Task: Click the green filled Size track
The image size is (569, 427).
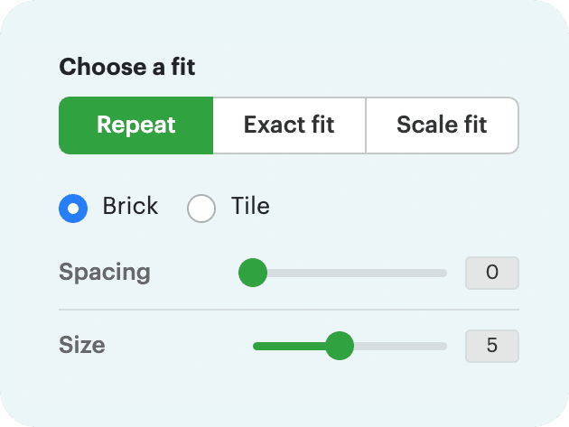Action: pos(289,345)
